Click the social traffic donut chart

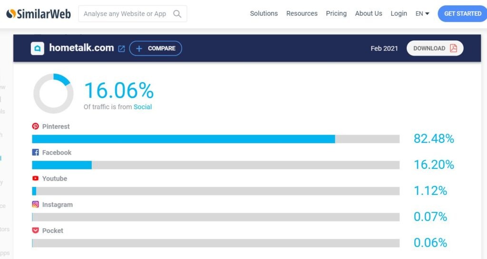[x=53, y=93]
